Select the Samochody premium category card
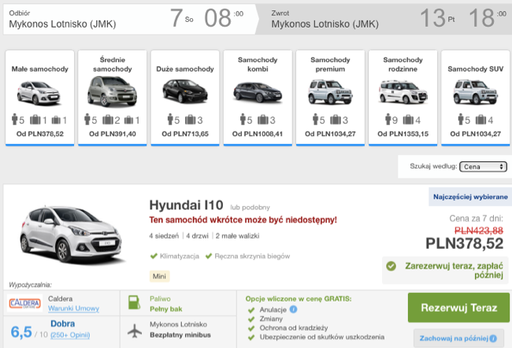The image size is (512, 348). coord(330,98)
